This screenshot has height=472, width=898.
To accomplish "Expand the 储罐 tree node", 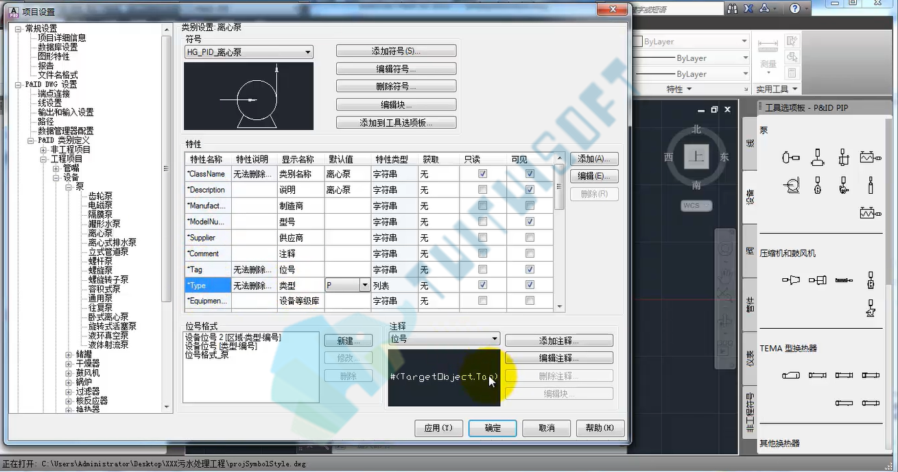I will (69, 354).
